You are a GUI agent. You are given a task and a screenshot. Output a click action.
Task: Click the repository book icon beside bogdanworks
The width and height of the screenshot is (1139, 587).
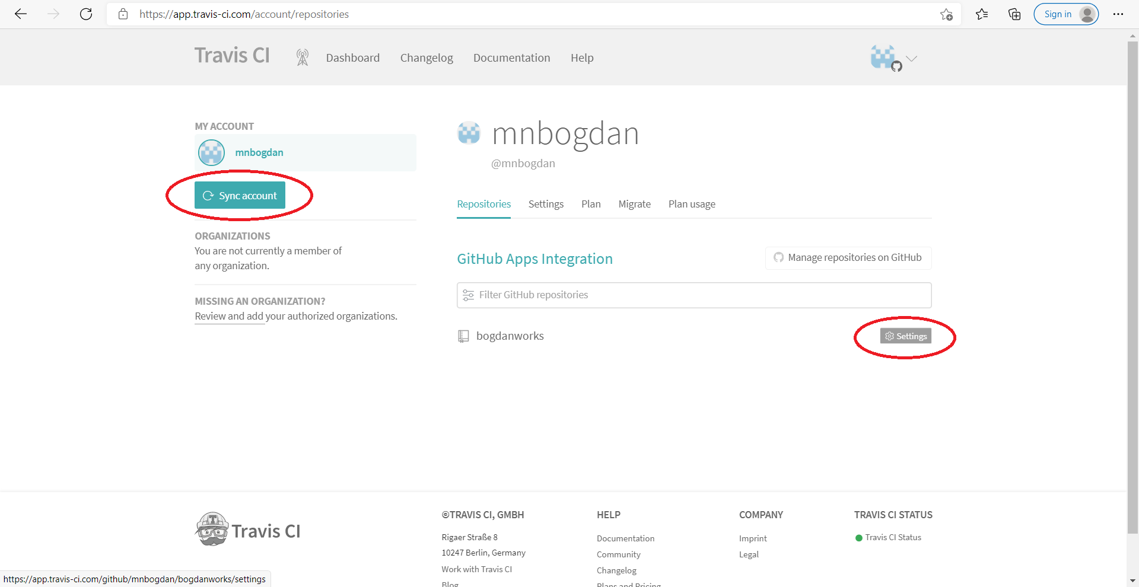click(x=463, y=336)
